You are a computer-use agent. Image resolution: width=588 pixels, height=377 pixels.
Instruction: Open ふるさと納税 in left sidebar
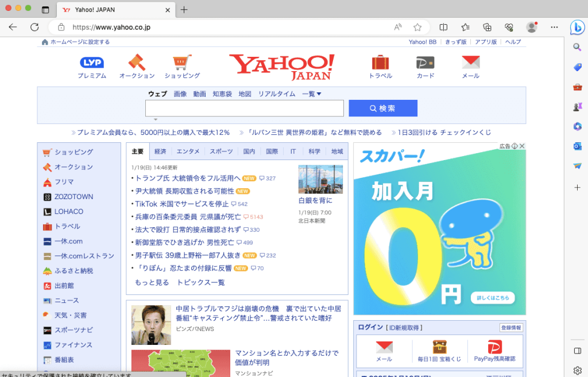click(x=73, y=271)
